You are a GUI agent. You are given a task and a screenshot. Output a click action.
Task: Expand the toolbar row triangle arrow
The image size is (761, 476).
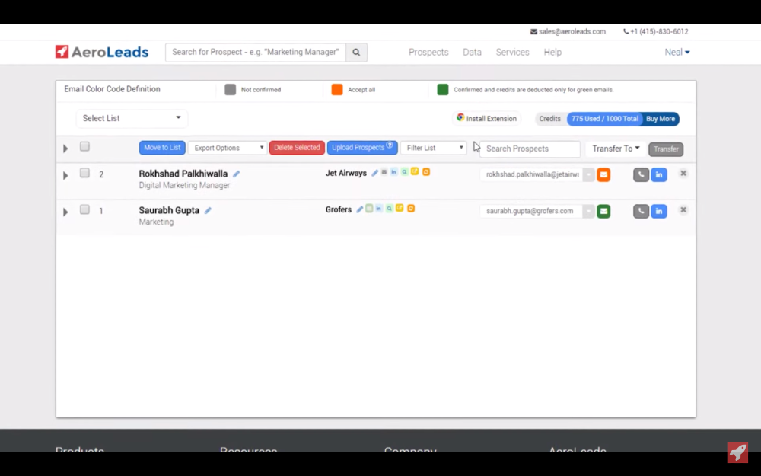(65, 149)
